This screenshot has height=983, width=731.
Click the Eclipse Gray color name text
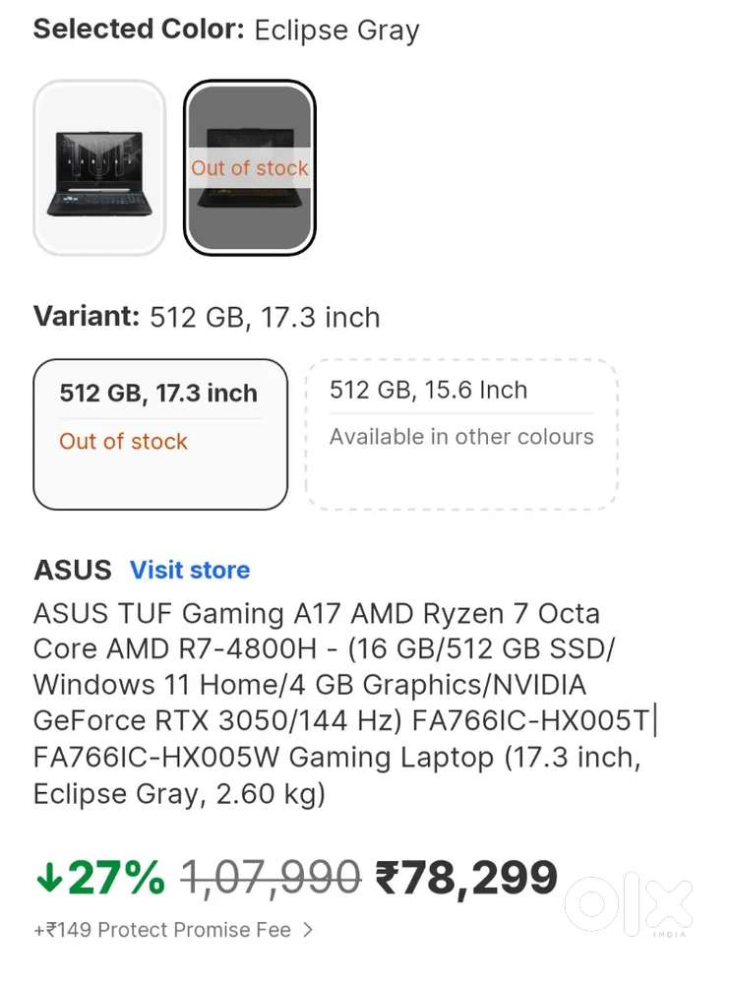[336, 31]
